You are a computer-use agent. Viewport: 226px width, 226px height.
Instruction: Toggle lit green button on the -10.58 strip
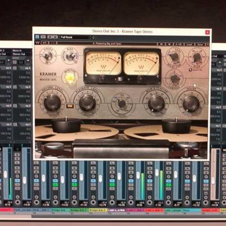112,184
